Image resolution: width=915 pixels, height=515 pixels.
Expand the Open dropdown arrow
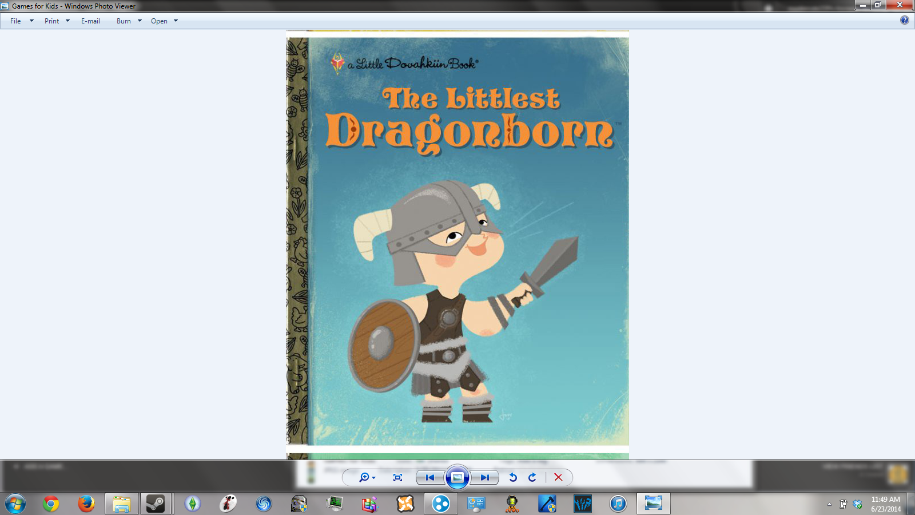176,21
